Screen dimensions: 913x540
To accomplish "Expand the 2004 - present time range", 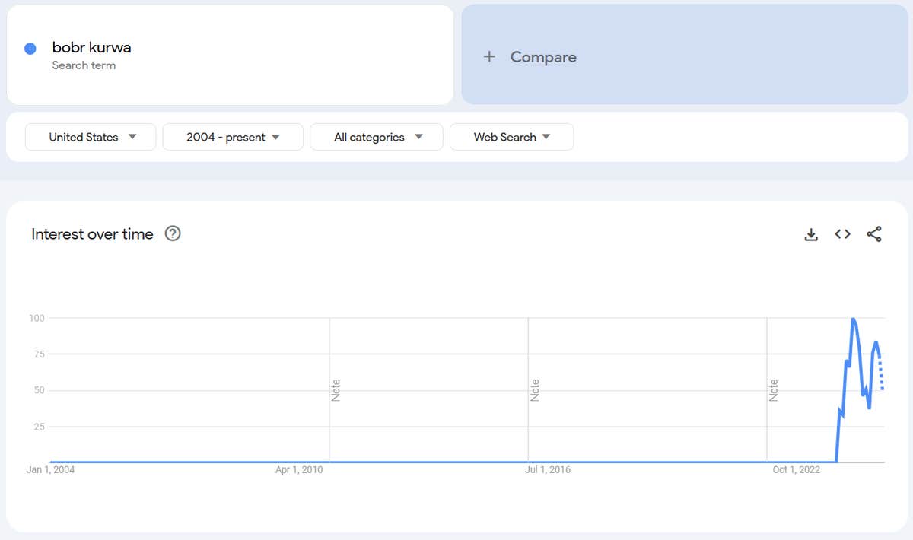I will click(233, 137).
